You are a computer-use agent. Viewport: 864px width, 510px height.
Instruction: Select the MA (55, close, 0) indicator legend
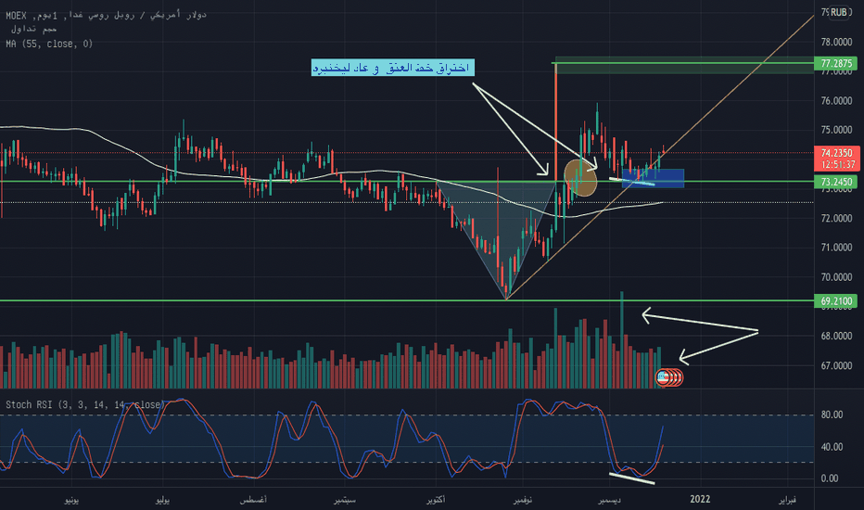49,44
